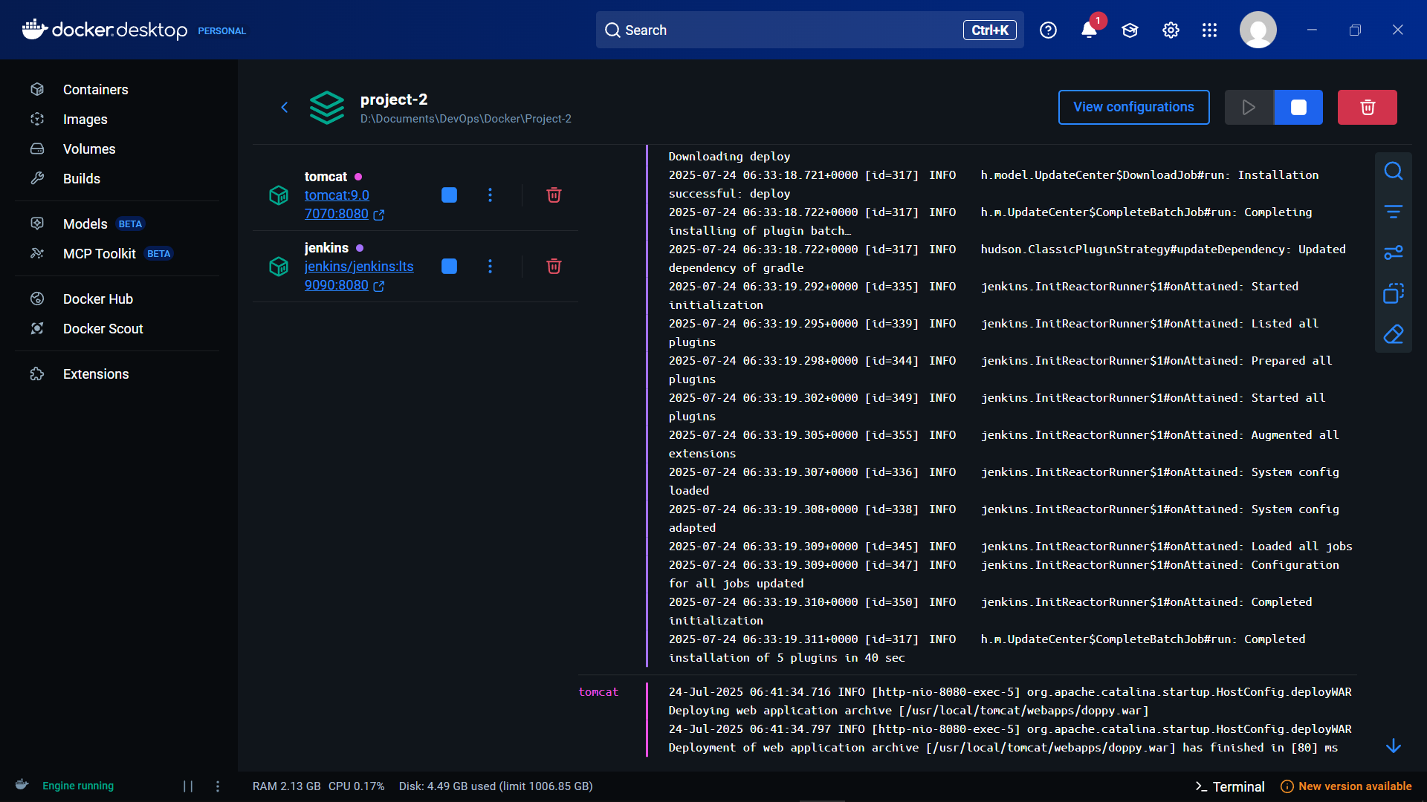Image resolution: width=1427 pixels, height=802 pixels.
Task: Click the Containers cube icon
Action: pos(37,90)
